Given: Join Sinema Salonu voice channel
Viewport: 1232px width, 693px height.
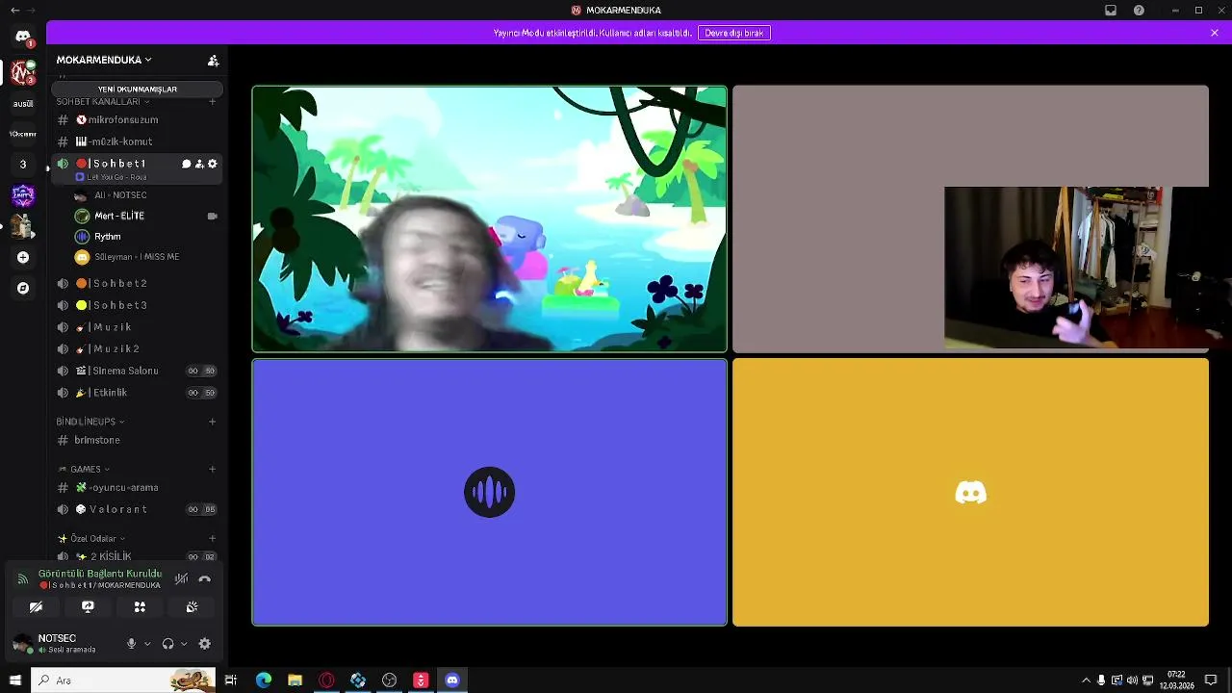Looking at the screenshot, I should pos(137,371).
